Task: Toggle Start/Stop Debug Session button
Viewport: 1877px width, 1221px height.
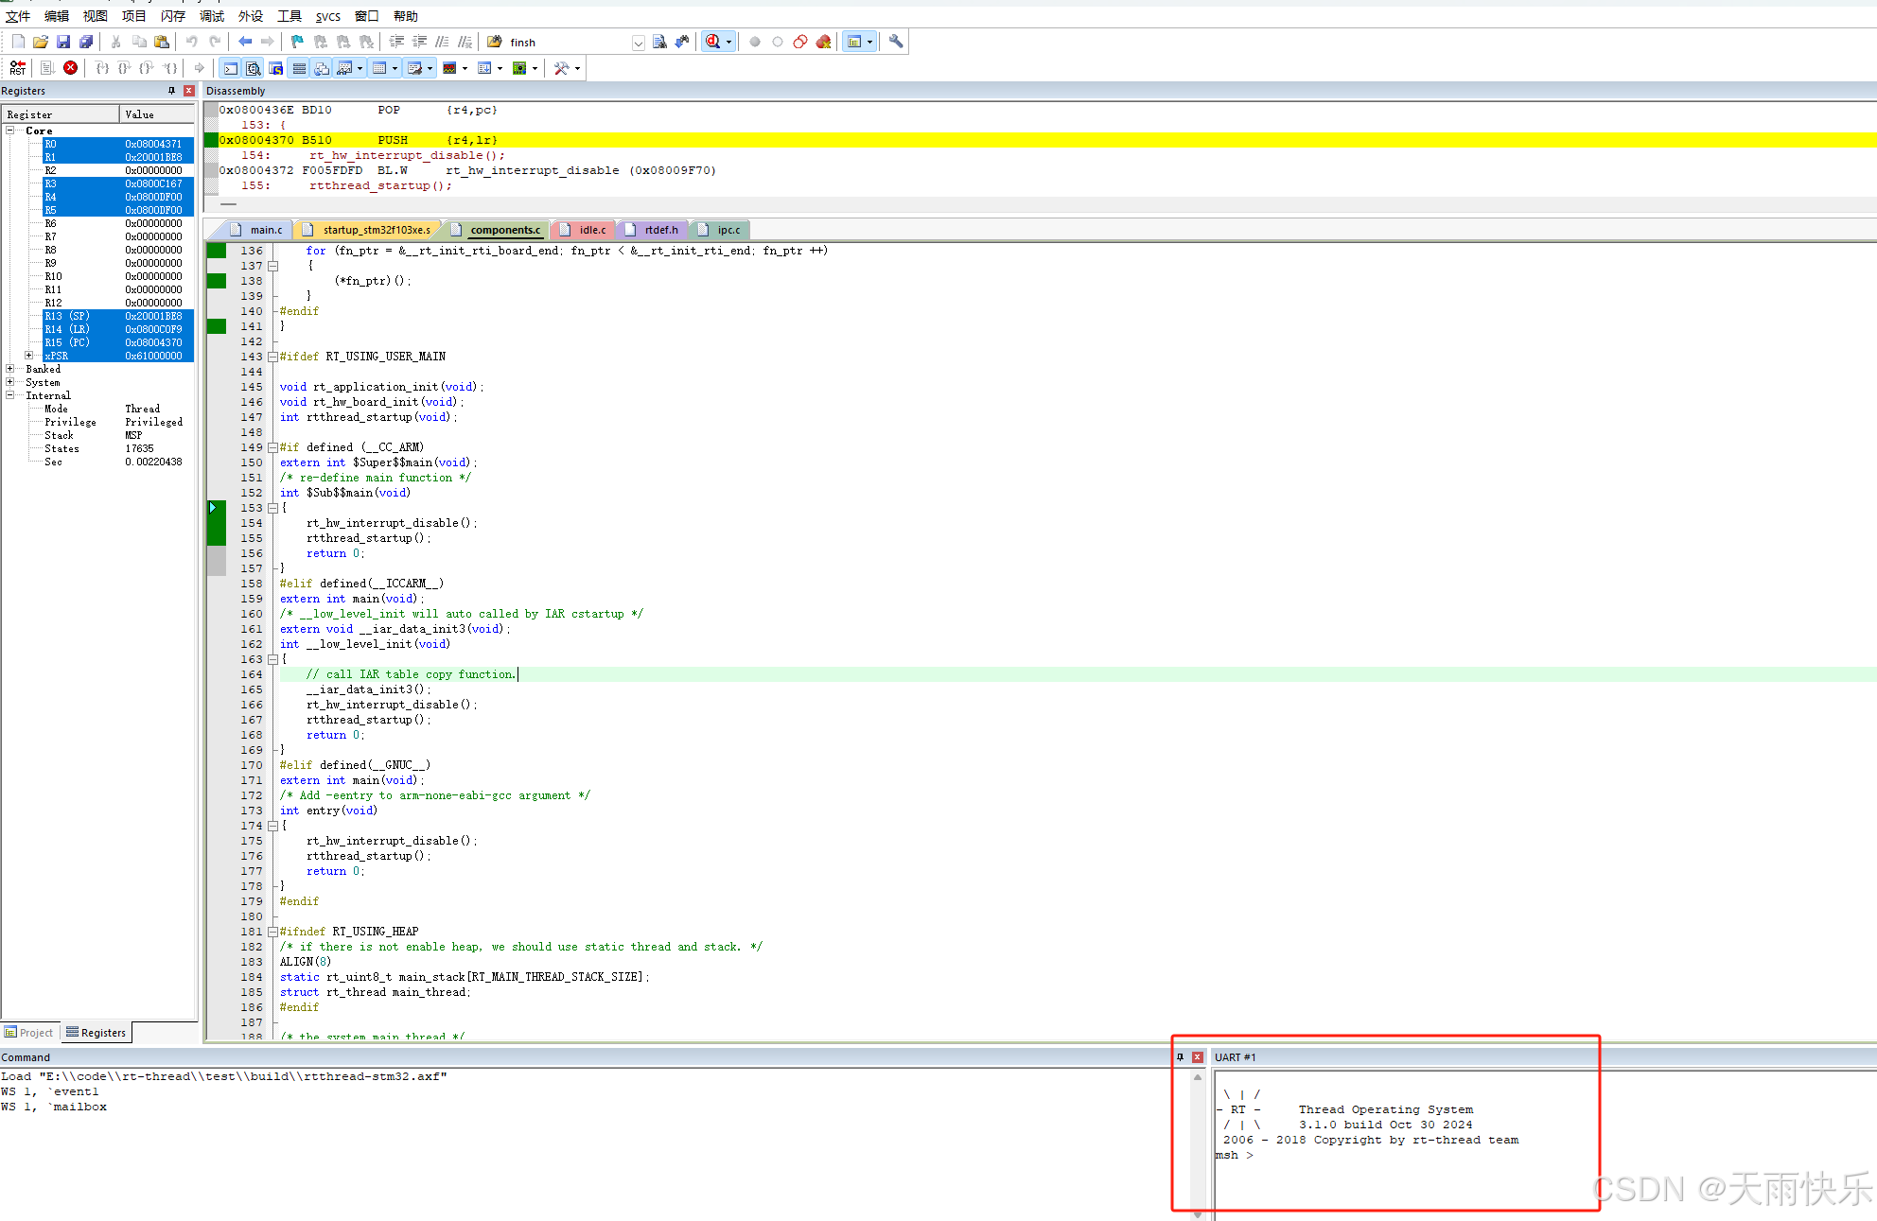Action: [713, 42]
